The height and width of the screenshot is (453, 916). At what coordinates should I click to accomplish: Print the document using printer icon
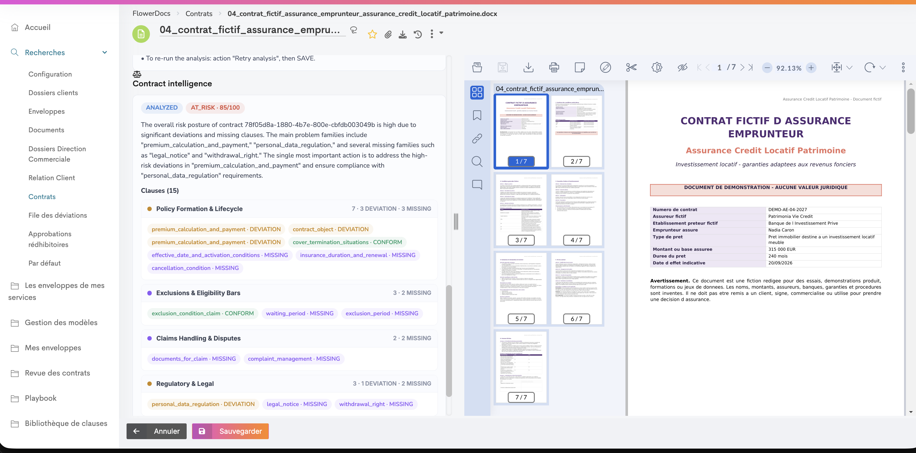(x=554, y=67)
